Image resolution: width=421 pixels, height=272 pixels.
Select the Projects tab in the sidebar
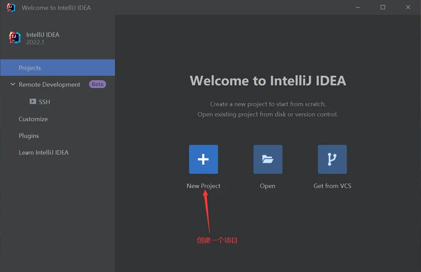(x=30, y=68)
